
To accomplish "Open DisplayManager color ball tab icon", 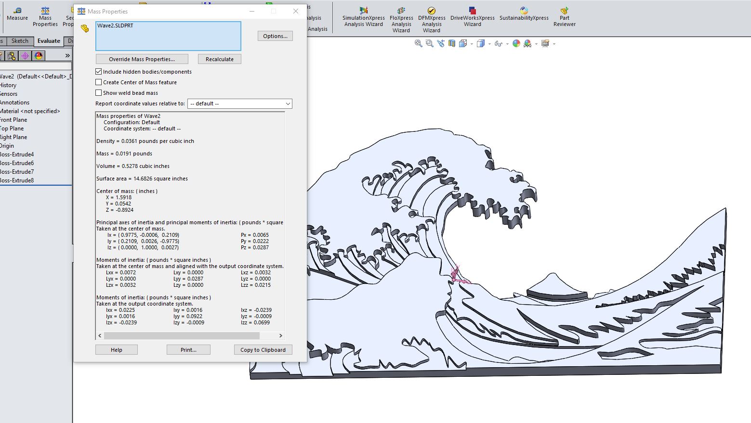I will [x=39, y=56].
